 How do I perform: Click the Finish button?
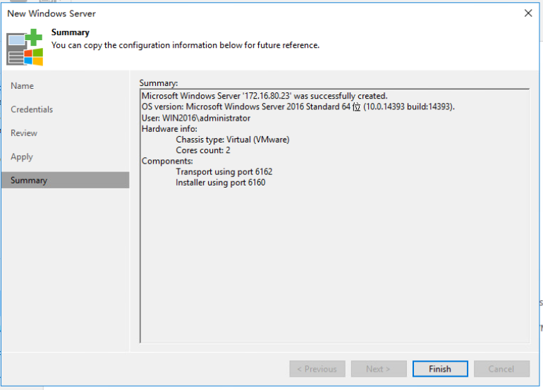click(440, 369)
